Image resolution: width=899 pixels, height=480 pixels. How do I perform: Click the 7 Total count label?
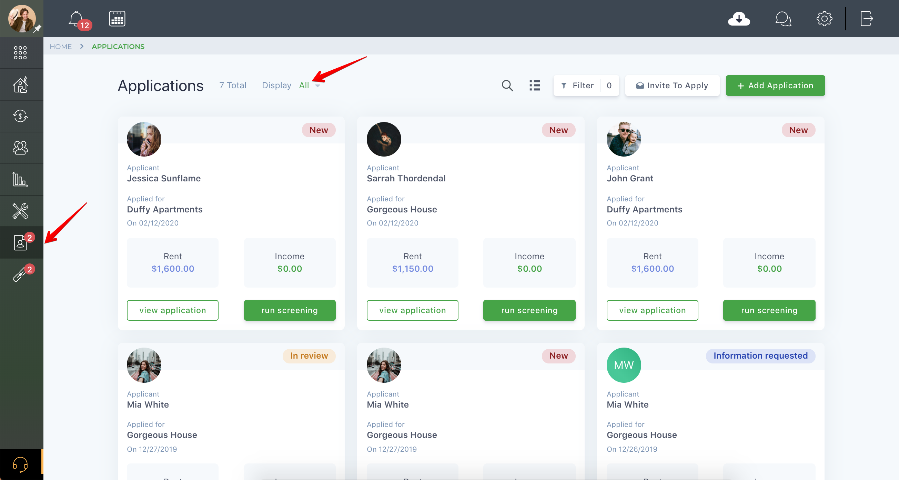(232, 86)
